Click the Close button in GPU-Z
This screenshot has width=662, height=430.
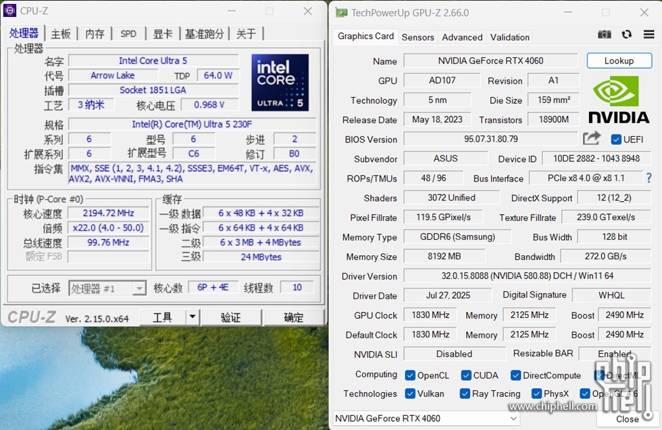[628, 419]
